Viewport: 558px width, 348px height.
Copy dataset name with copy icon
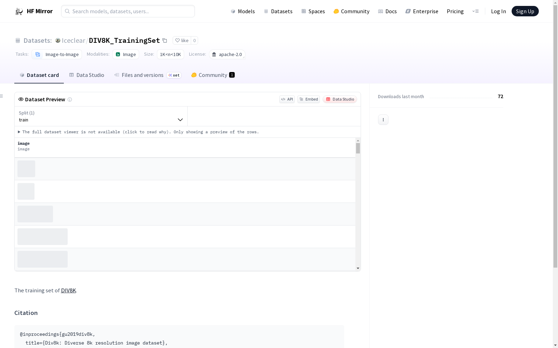[x=165, y=40]
